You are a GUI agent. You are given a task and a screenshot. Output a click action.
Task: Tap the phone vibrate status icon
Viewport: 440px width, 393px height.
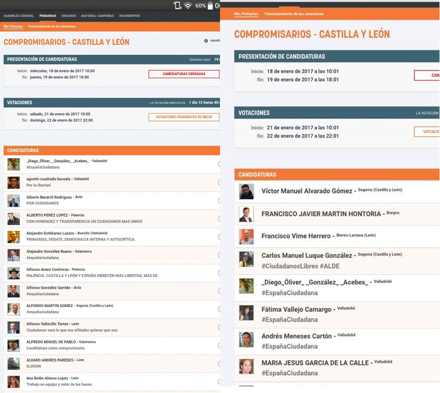(x=178, y=6)
